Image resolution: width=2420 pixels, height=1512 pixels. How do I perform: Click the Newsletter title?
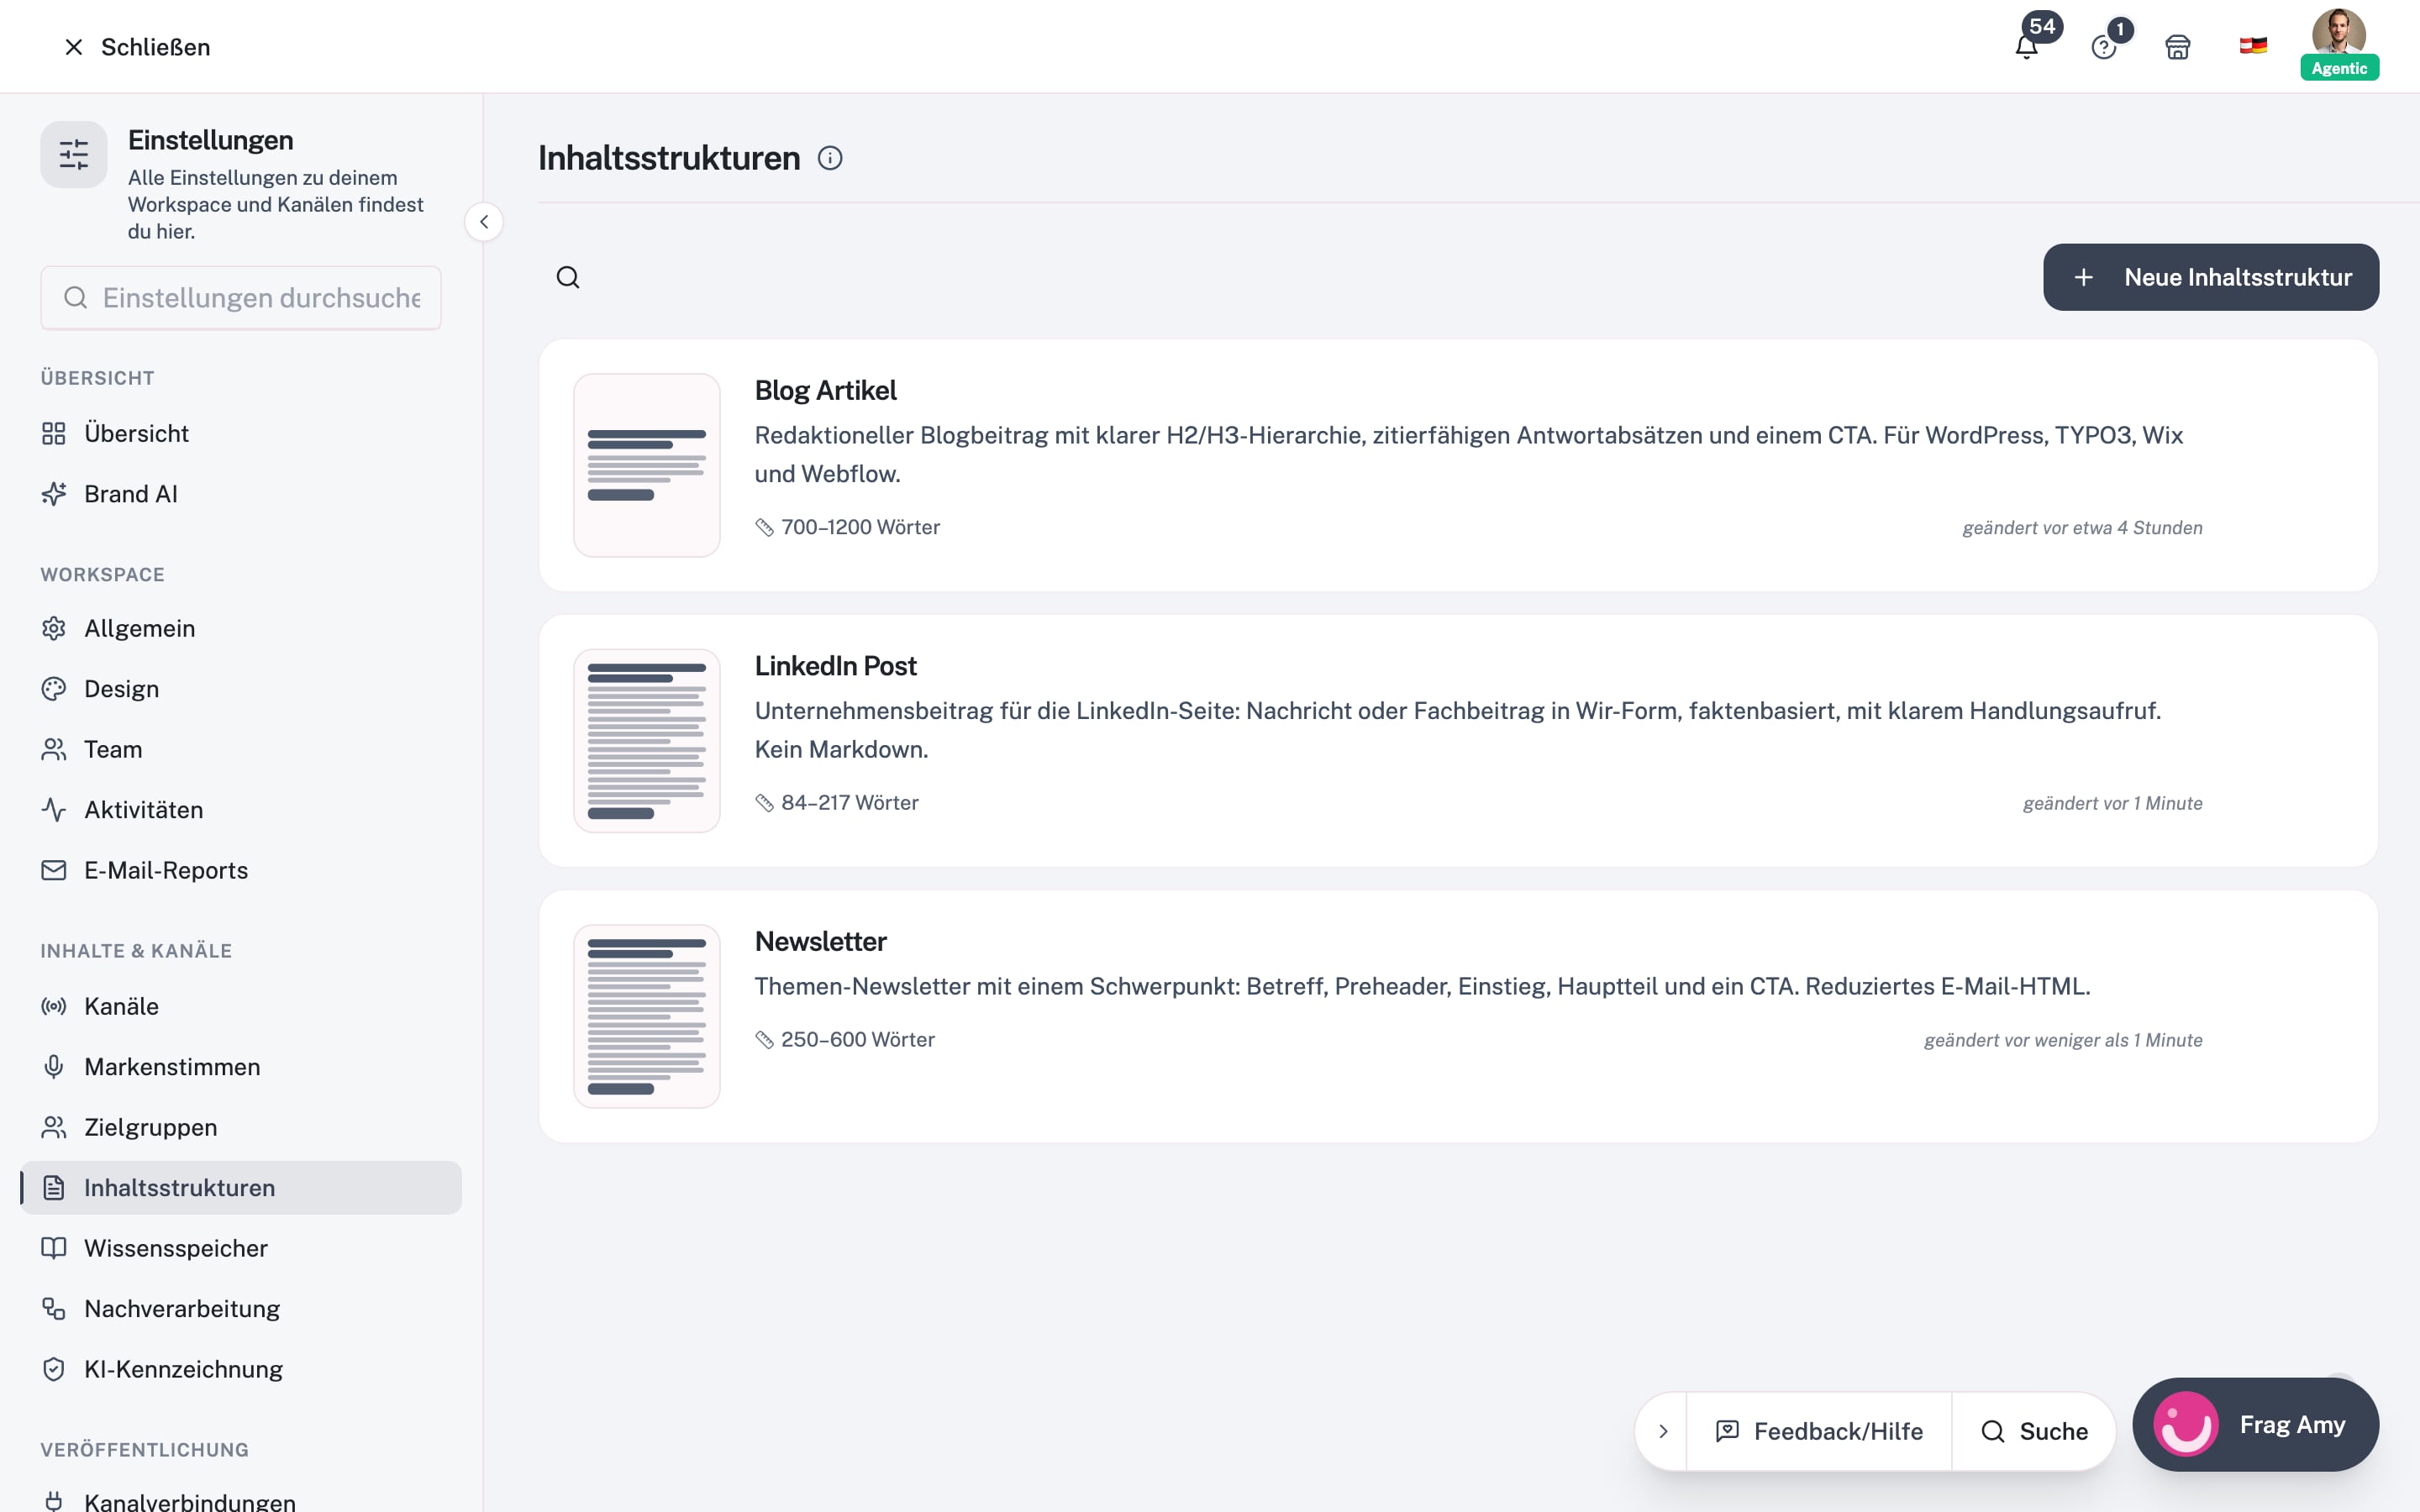coord(820,941)
